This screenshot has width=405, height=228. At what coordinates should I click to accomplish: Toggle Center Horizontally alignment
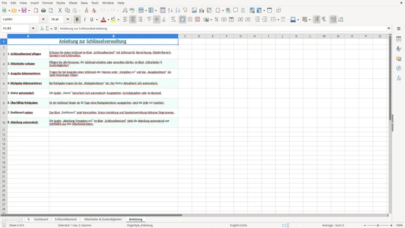(133, 19)
